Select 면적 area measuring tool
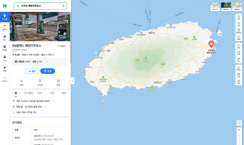 pyautogui.click(x=238, y=53)
